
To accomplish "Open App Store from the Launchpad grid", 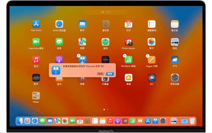I will tap(36, 24).
